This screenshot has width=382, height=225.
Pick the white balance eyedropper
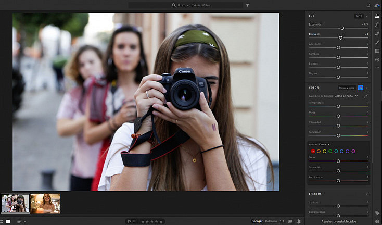(x=366, y=96)
